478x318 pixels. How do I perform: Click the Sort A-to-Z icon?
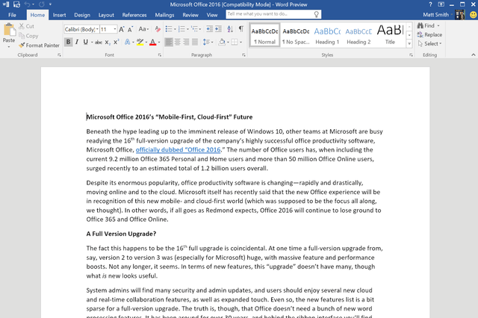[230, 29]
